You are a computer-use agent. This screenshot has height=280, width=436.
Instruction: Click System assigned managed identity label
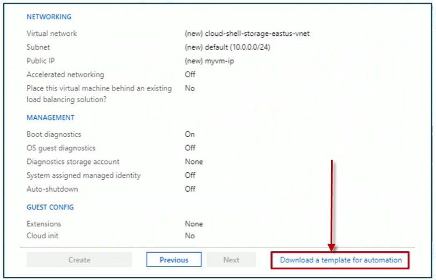[x=84, y=176]
